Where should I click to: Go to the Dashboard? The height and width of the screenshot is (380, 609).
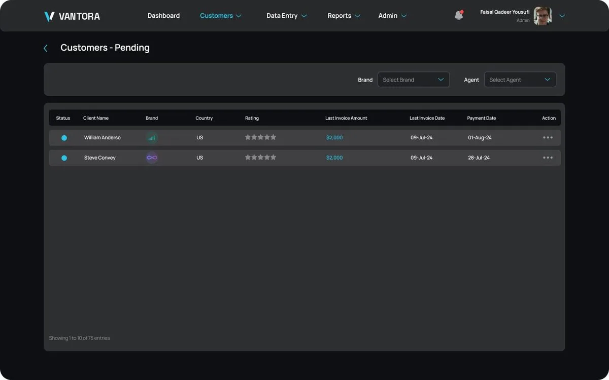click(x=163, y=16)
